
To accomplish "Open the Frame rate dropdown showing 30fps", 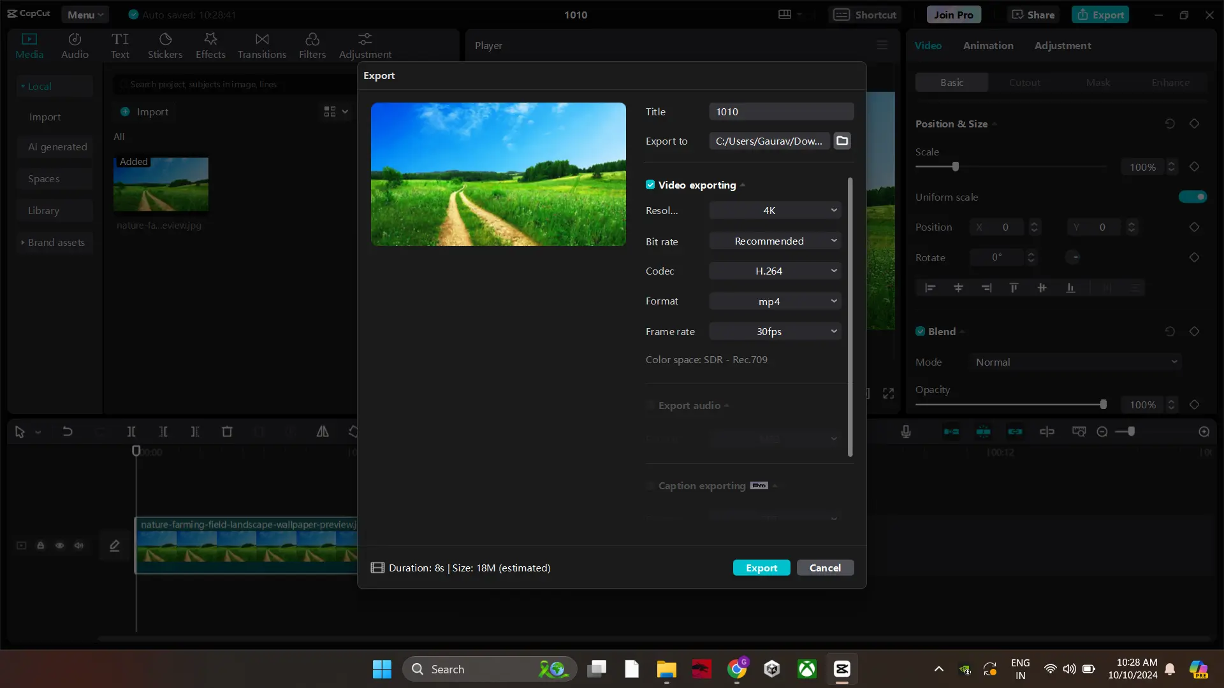I will [x=775, y=331].
